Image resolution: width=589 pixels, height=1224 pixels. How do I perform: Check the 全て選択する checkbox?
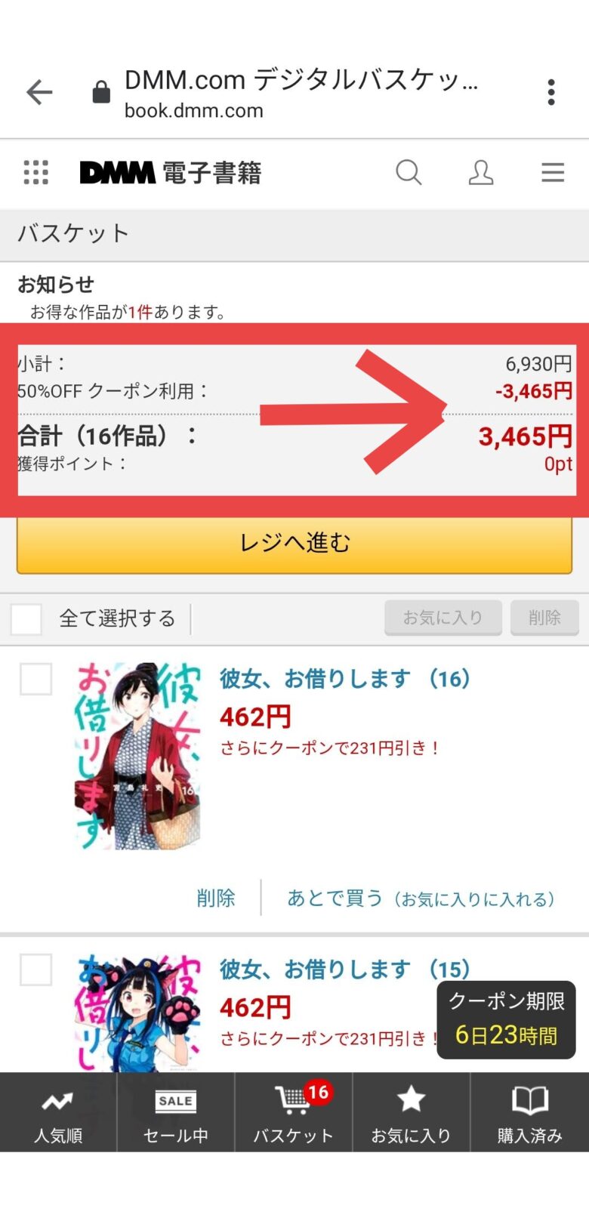click(26, 619)
